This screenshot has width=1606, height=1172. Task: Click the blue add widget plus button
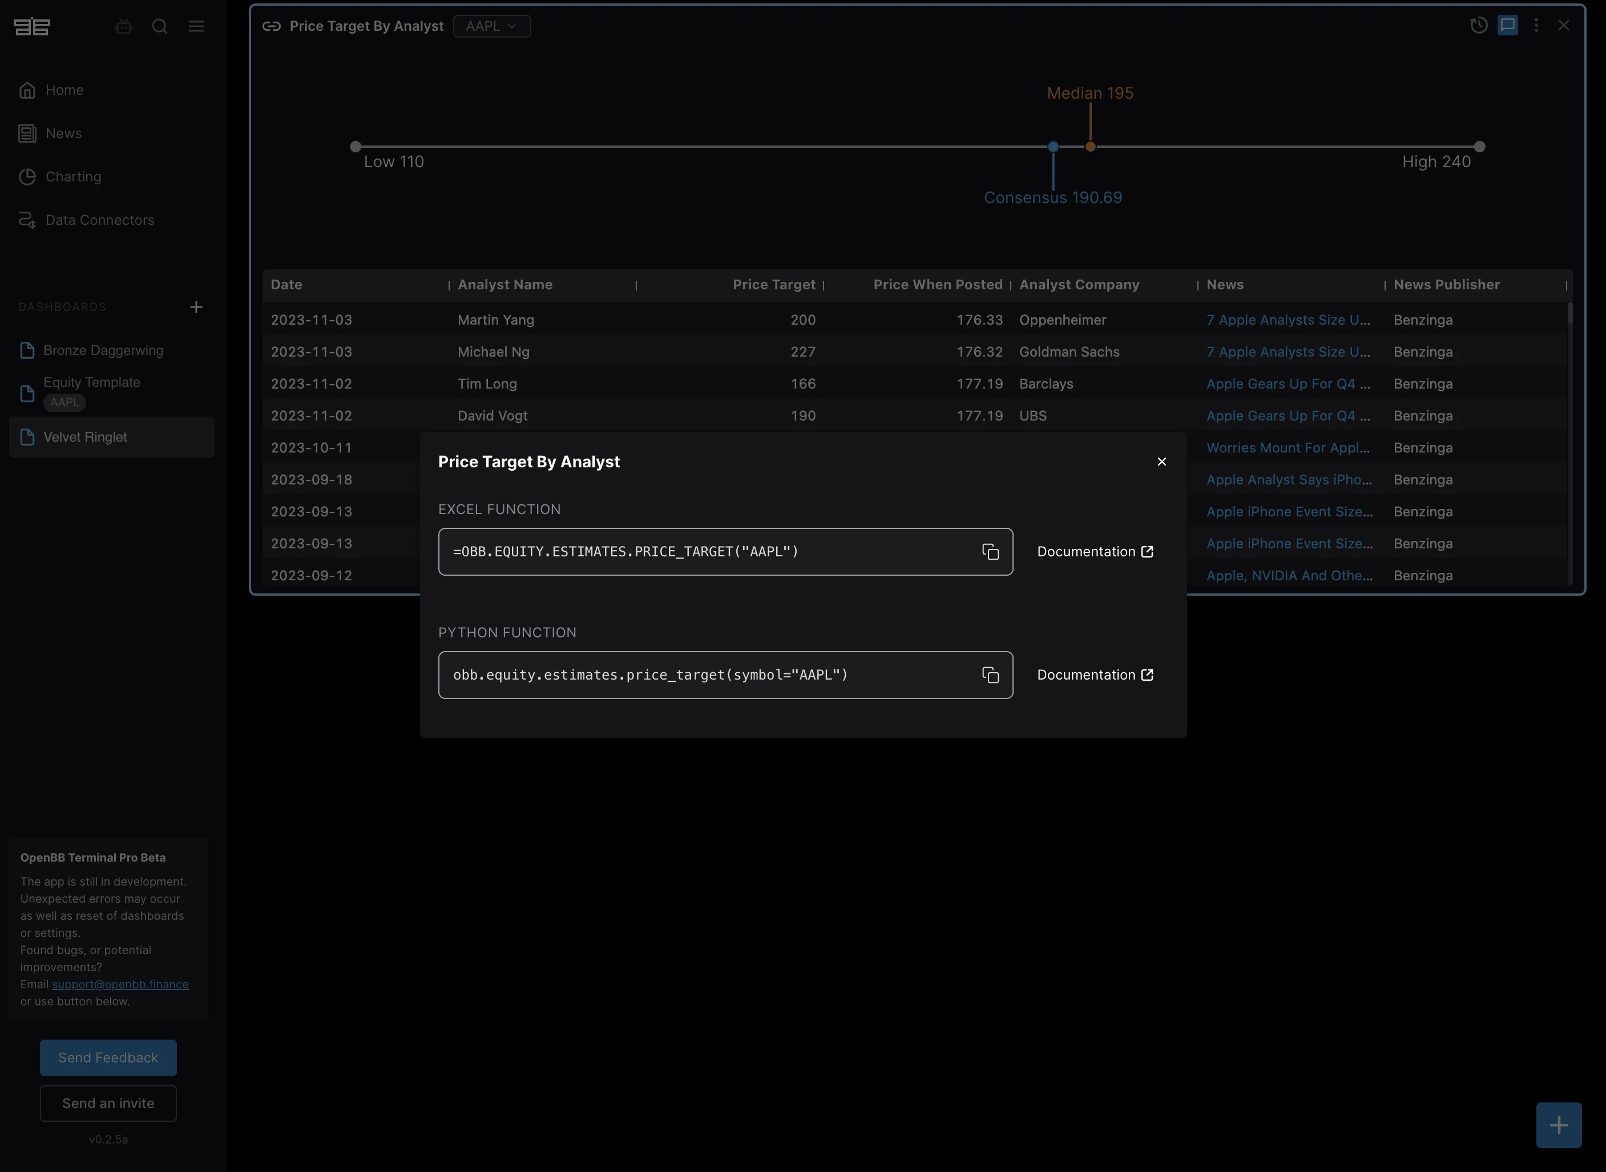(x=1559, y=1125)
